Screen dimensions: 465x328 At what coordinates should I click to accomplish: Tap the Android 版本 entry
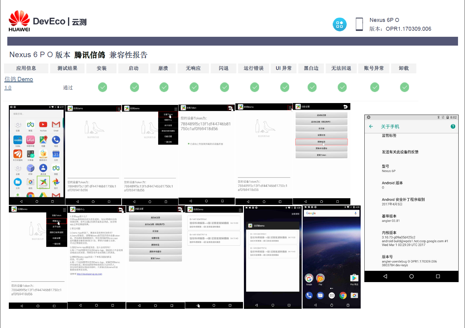pos(392,185)
